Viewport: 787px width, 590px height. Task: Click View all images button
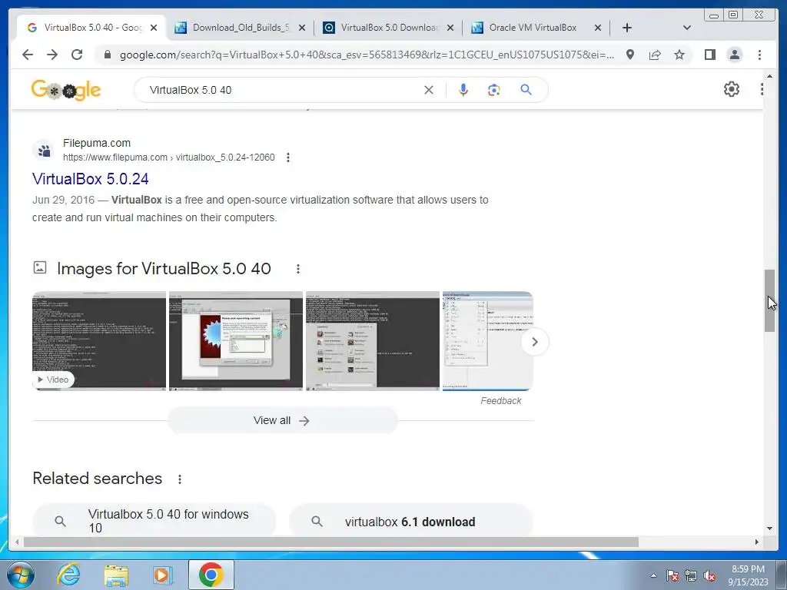(283, 420)
